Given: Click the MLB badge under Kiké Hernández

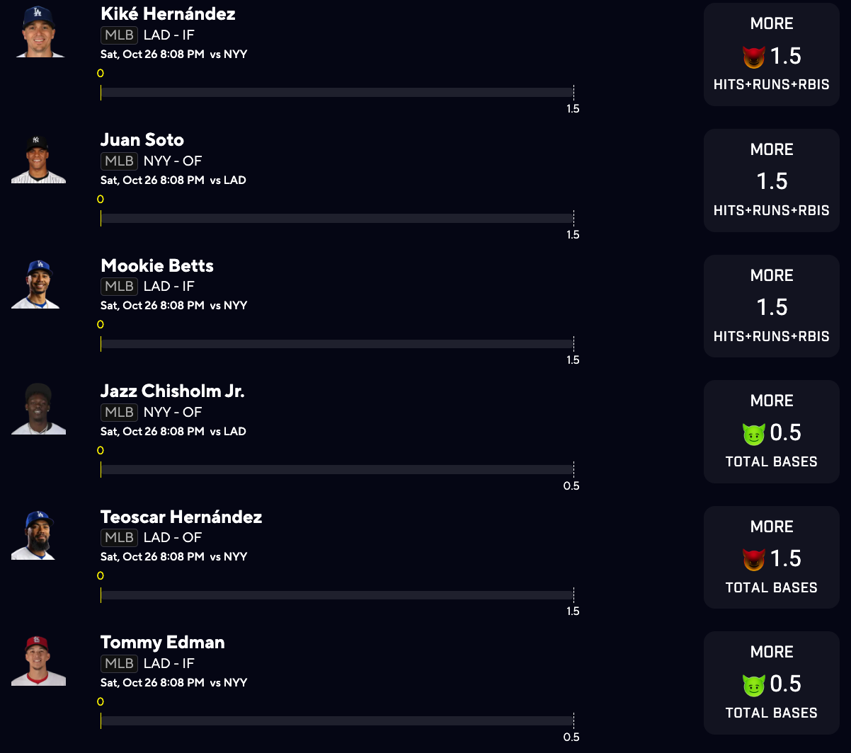Looking at the screenshot, I should pyautogui.click(x=119, y=35).
